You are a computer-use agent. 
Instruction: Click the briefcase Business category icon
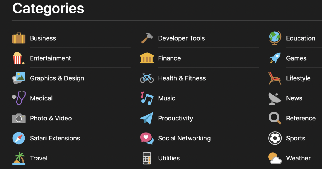coord(18,38)
